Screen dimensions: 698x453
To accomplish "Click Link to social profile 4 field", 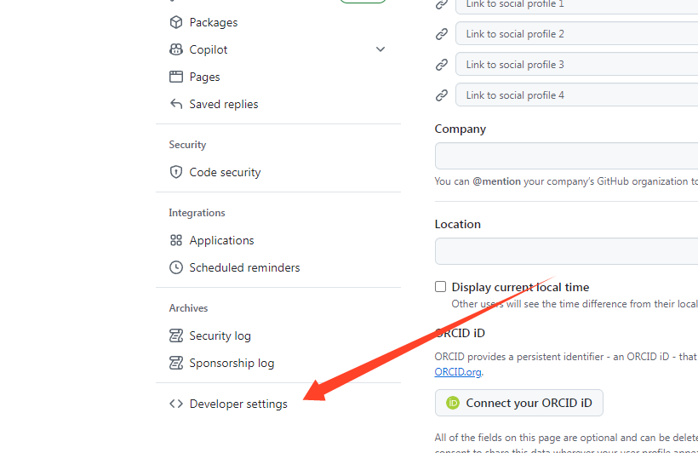I will click(x=577, y=95).
